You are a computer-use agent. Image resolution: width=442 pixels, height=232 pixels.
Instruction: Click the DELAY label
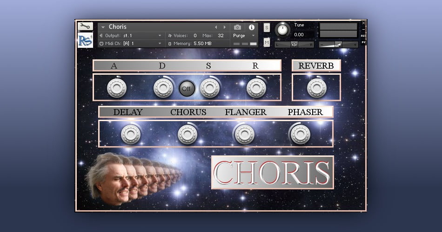pos(127,112)
